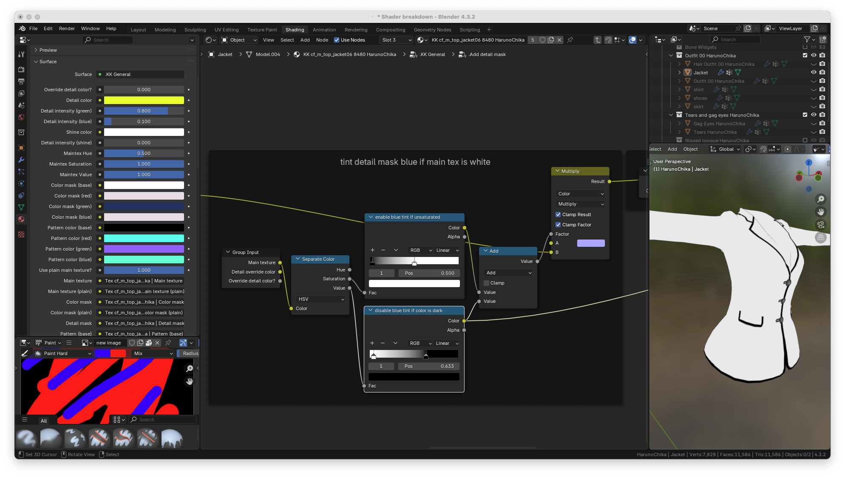Expand the Preview panel
This screenshot has width=845, height=477.
point(48,50)
